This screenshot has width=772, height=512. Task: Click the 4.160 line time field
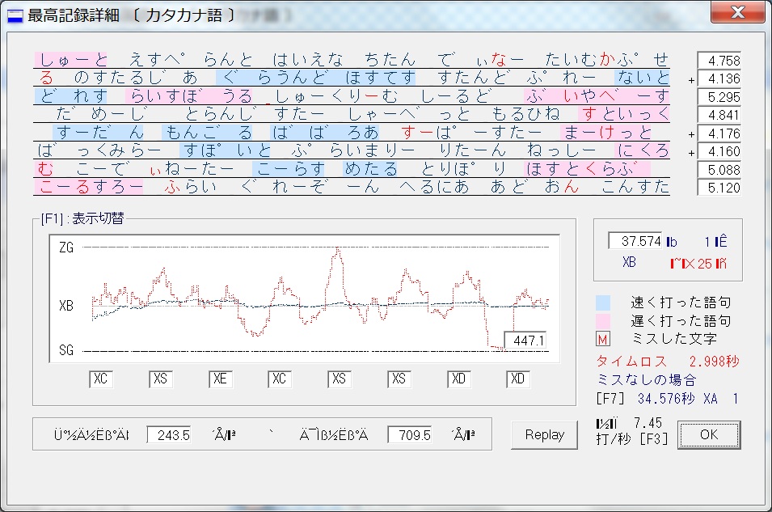click(x=719, y=151)
